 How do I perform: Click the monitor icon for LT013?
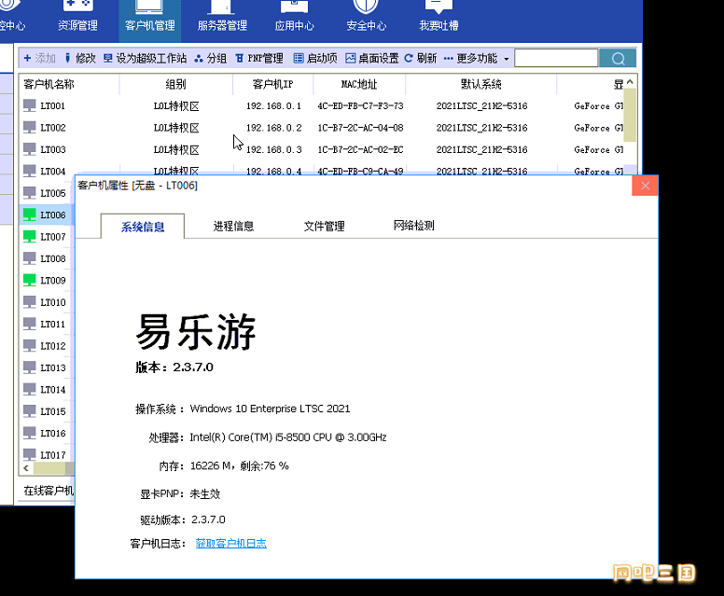pyautogui.click(x=30, y=367)
